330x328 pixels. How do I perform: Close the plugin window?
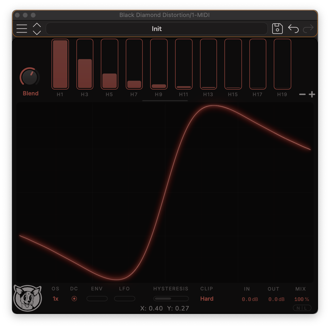[x=17, y=15]
